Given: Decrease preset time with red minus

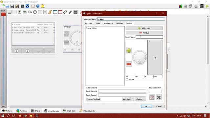Looking at the screenshot, I should (x=129, y=64).
